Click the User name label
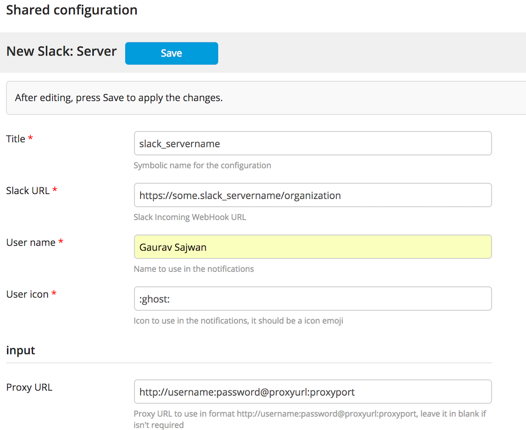 pyautogui.click(x=31, y=243)
